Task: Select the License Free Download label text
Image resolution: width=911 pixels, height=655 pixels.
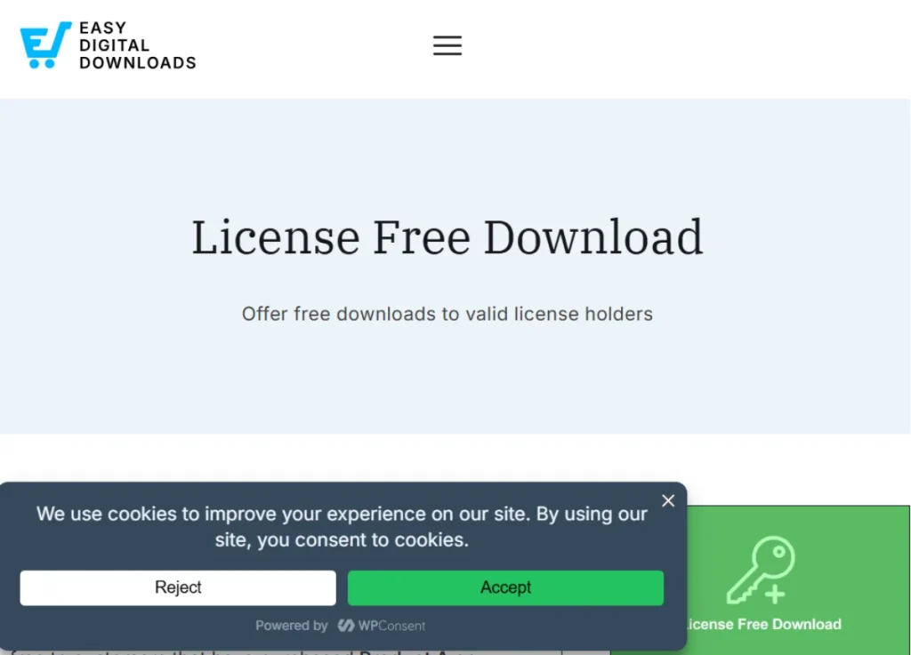Action: click(763, 624)
